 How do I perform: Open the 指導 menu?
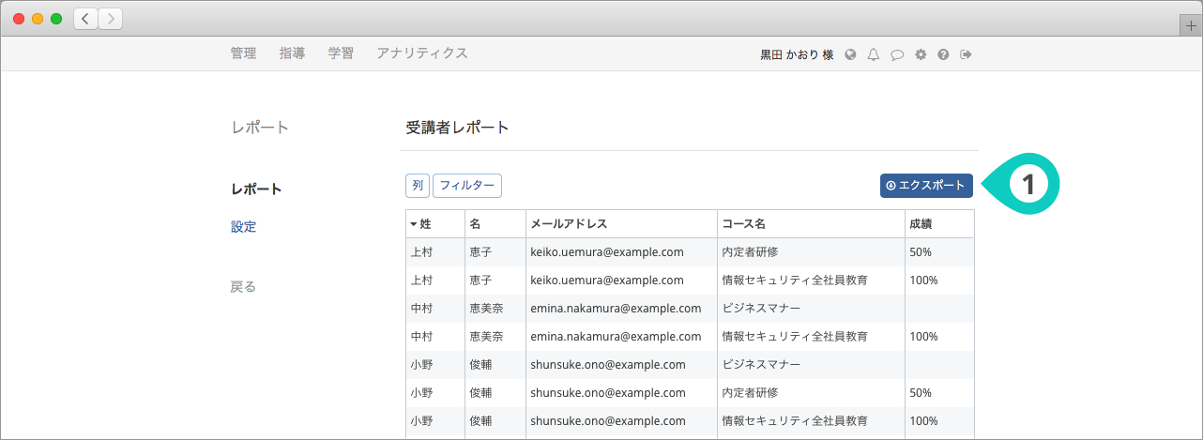click(292, 53)
